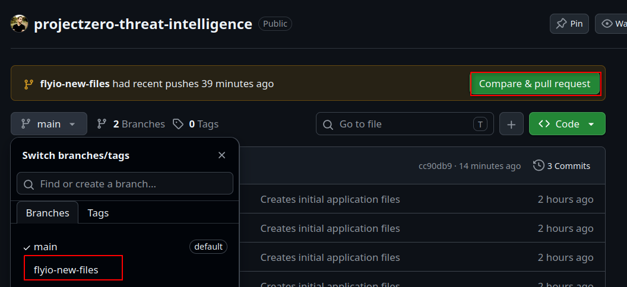Click the plus Add file button
The width and height of the screenshot is (627, 287).
click(x=511, y=124)
